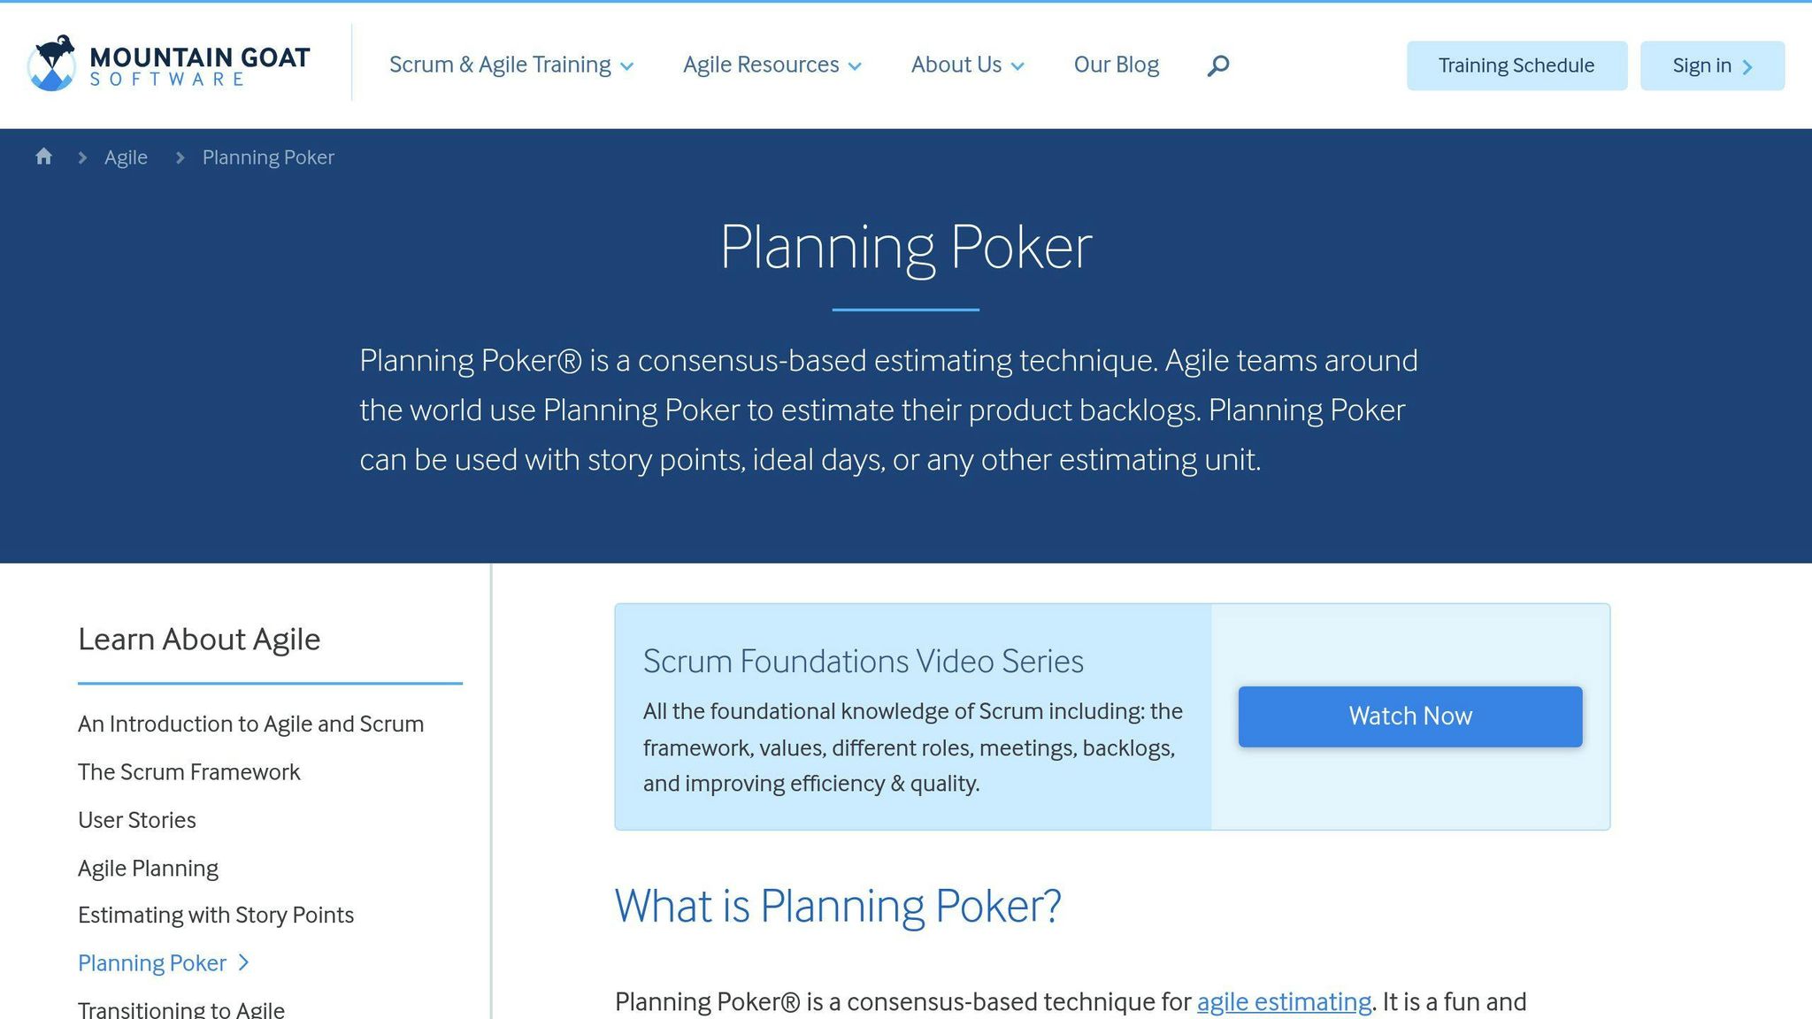Click the home icon in the breadcrumb

pos(43,156)
